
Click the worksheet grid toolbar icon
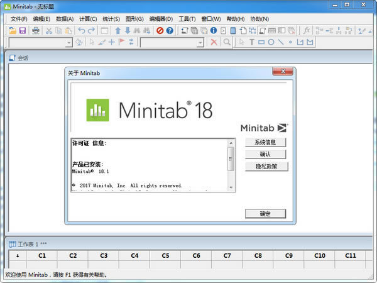click(x=272, y=31)
